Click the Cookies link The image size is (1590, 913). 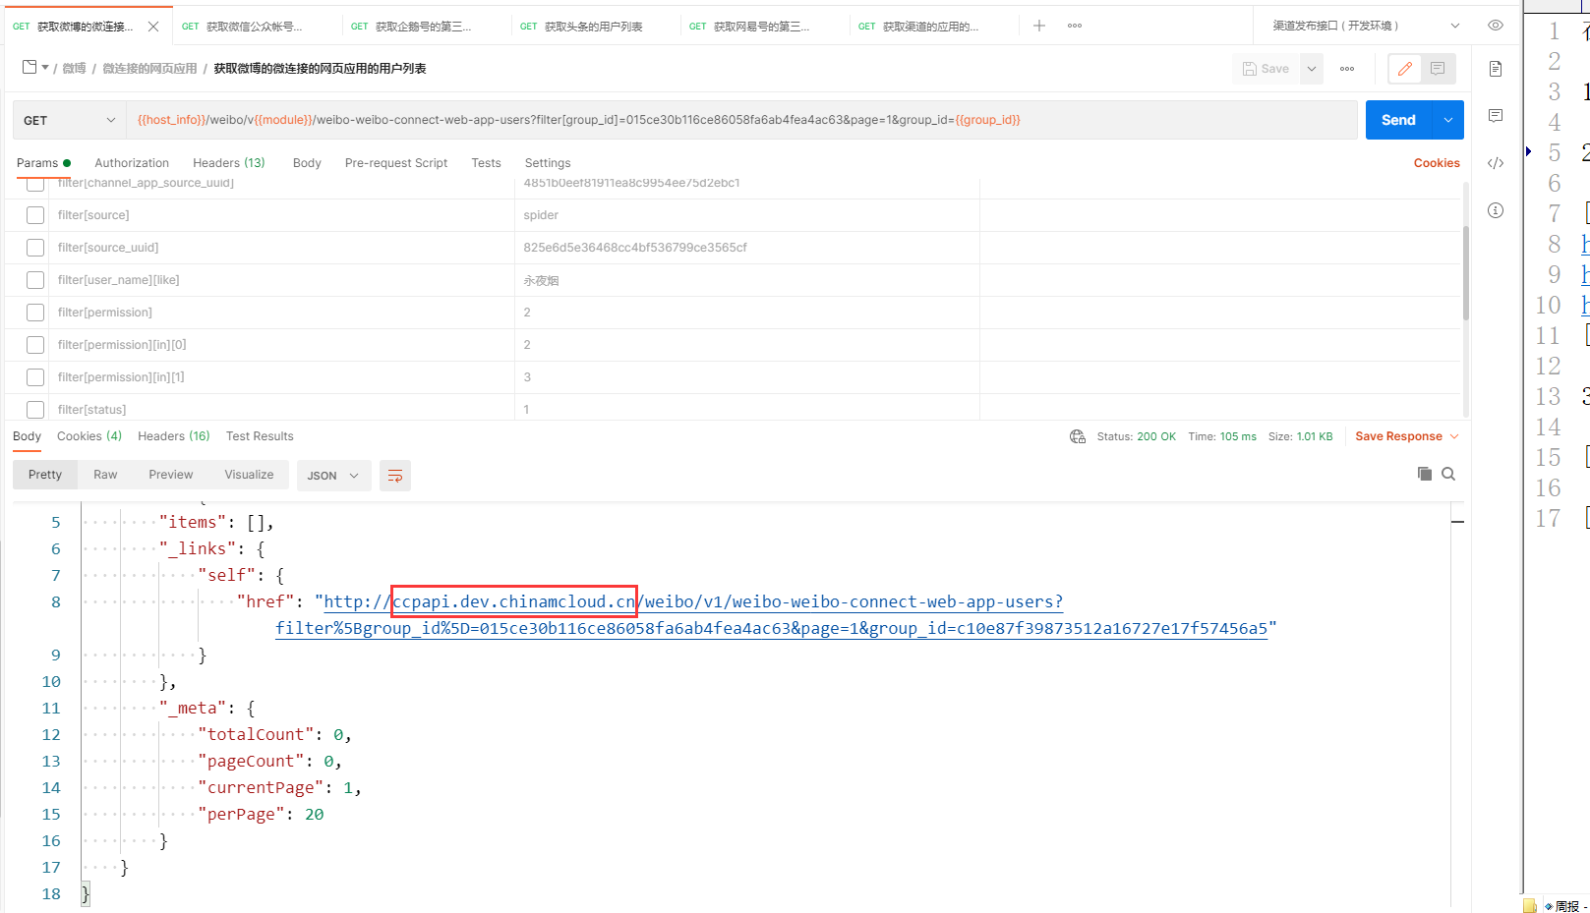[x=1436, y=163]
